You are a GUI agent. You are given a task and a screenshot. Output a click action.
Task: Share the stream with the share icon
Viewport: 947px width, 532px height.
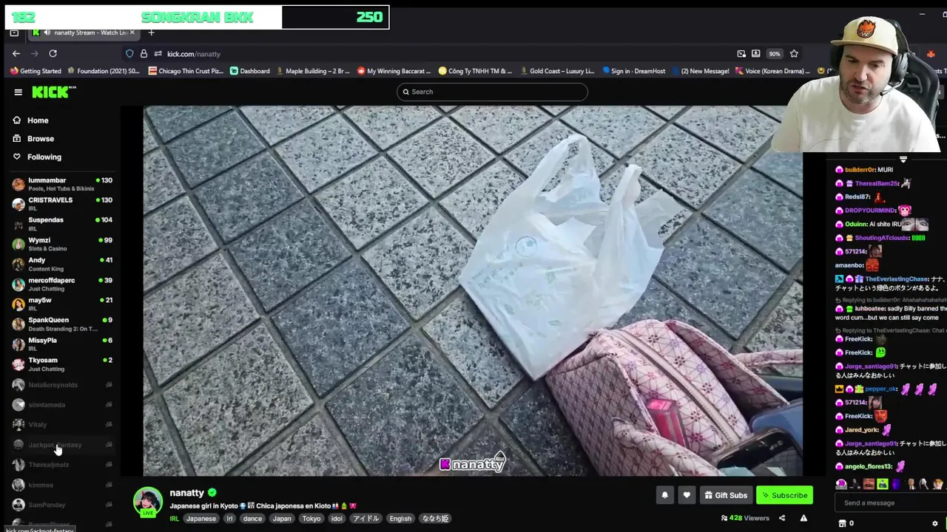[782, 519]
